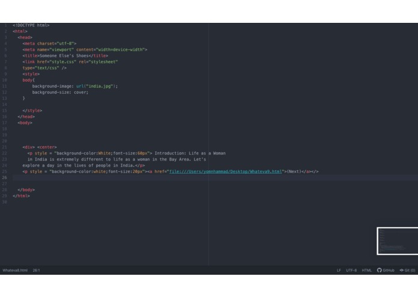Change line endings via the LF indicator
Screen dimensions: 418x297
[x=339, y=270]
